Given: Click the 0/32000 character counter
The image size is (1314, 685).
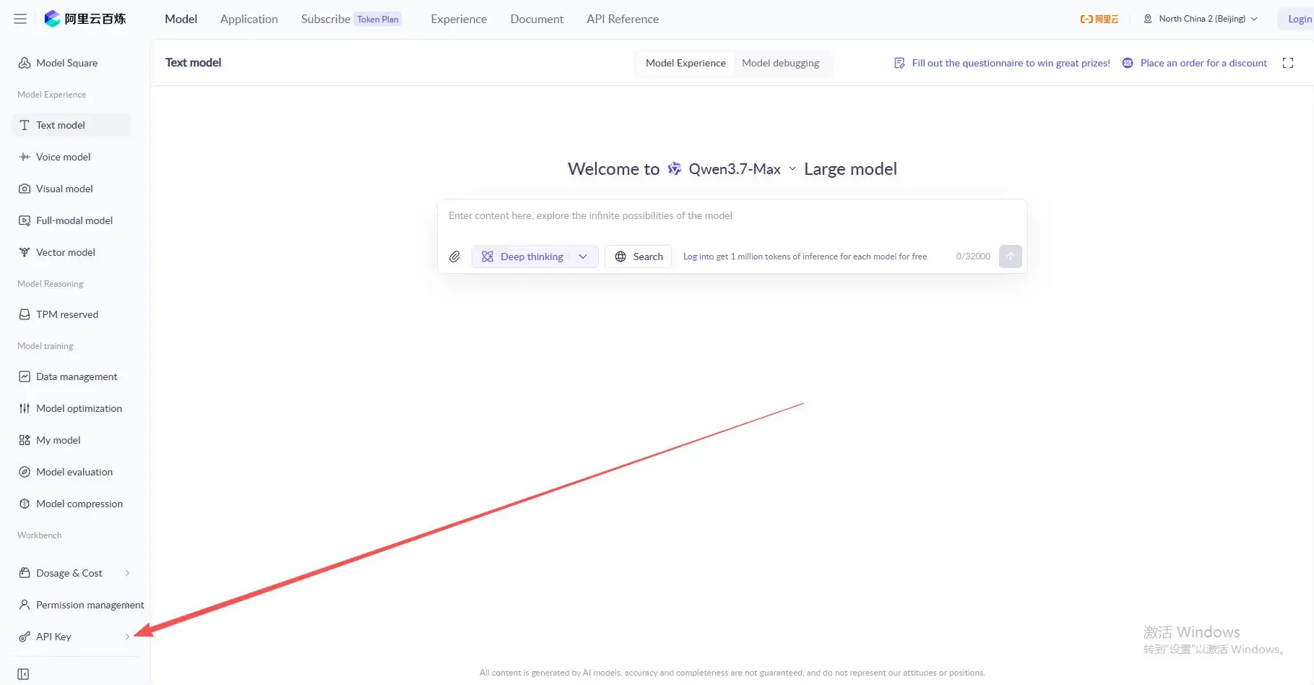Looking at the screenshot, I should click(973, 257).
